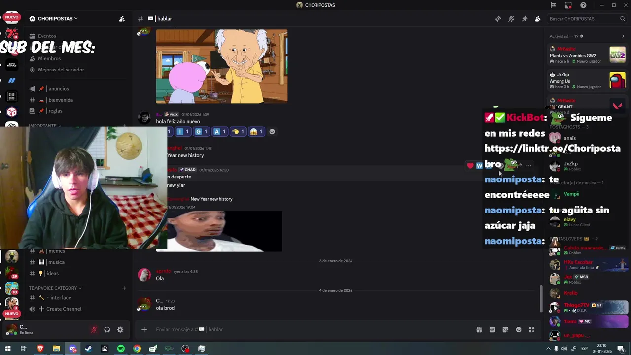631x355 pixels.
Task: Click add reaction smiley after reactions
Action: pyautogui.click(x=272, y=132)
